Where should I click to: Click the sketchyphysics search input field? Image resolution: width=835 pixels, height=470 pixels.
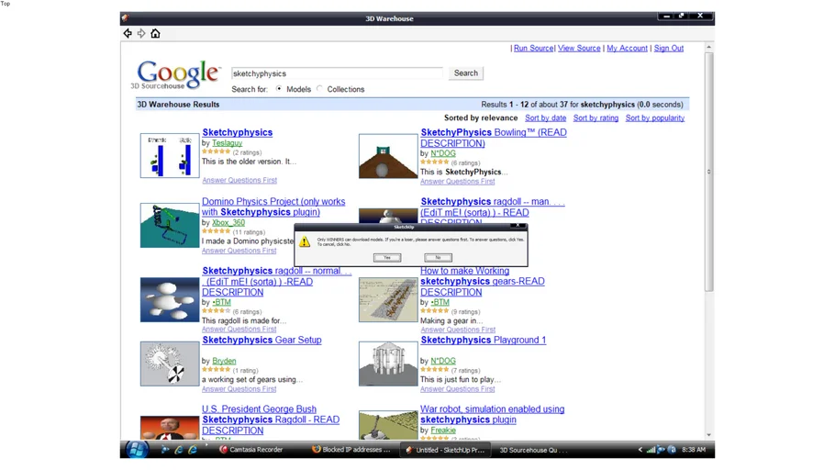(x=337, y=73)
